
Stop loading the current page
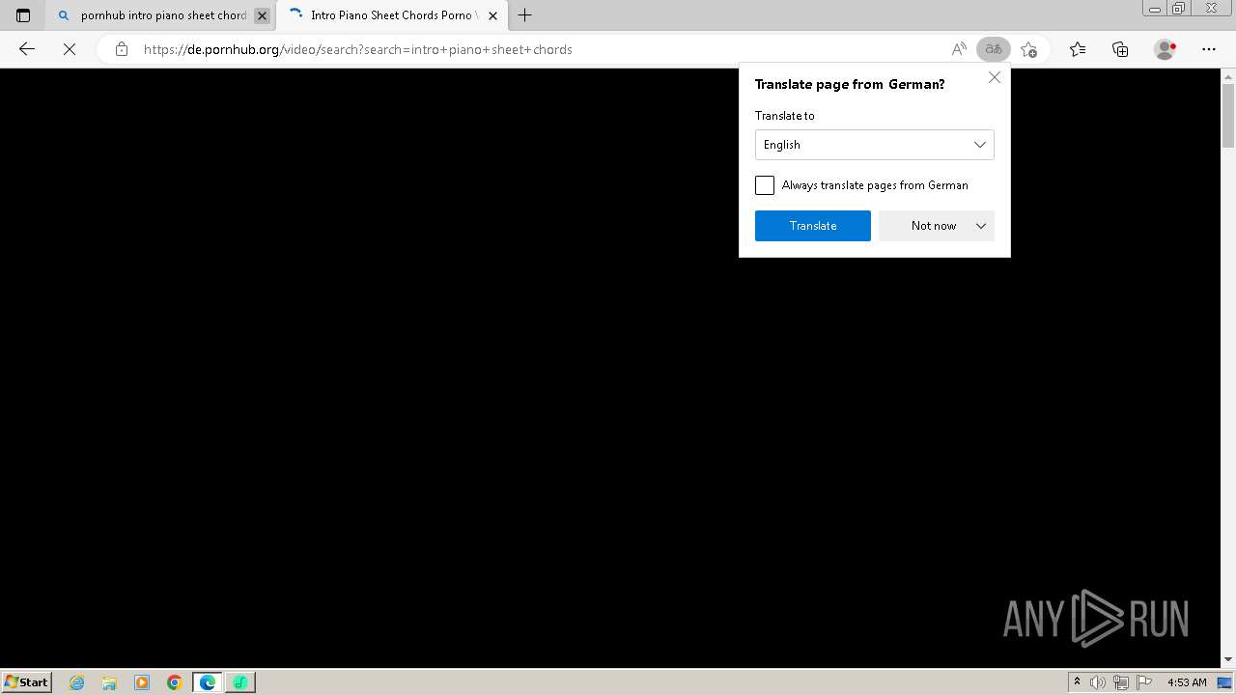(x=70, y=49)
